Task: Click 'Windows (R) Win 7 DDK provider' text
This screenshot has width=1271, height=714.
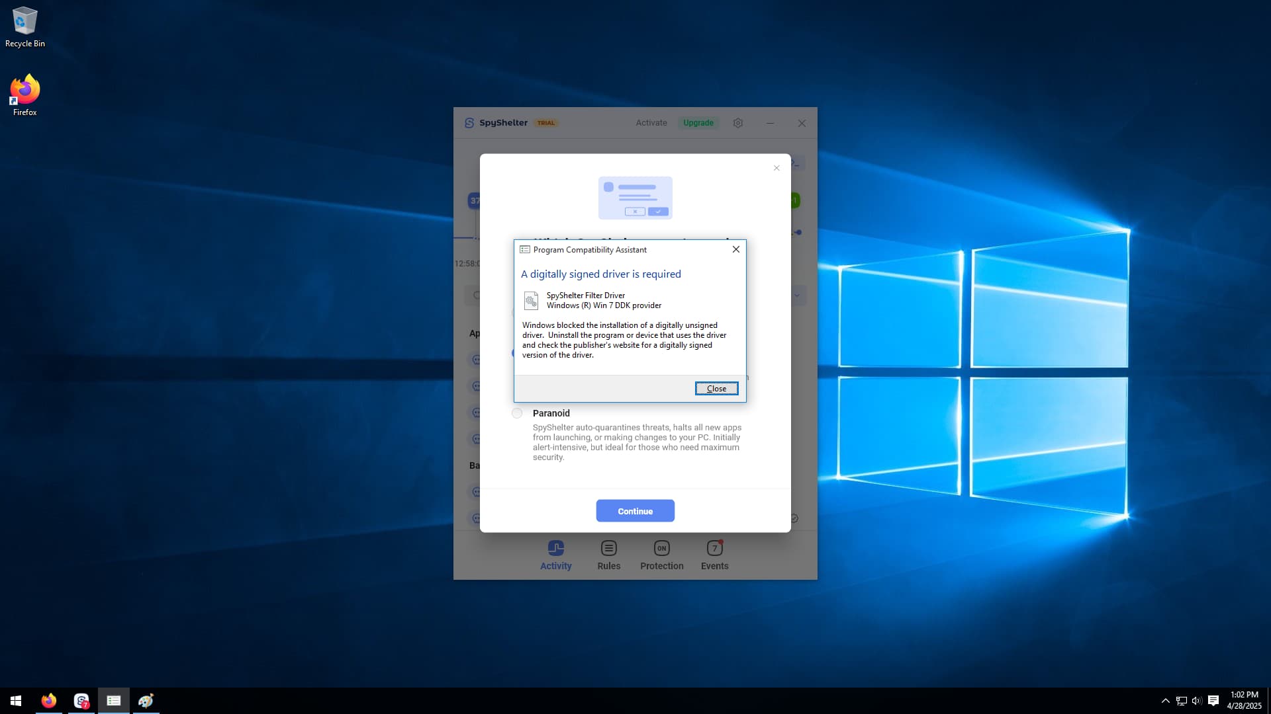Action: (604, 305)
